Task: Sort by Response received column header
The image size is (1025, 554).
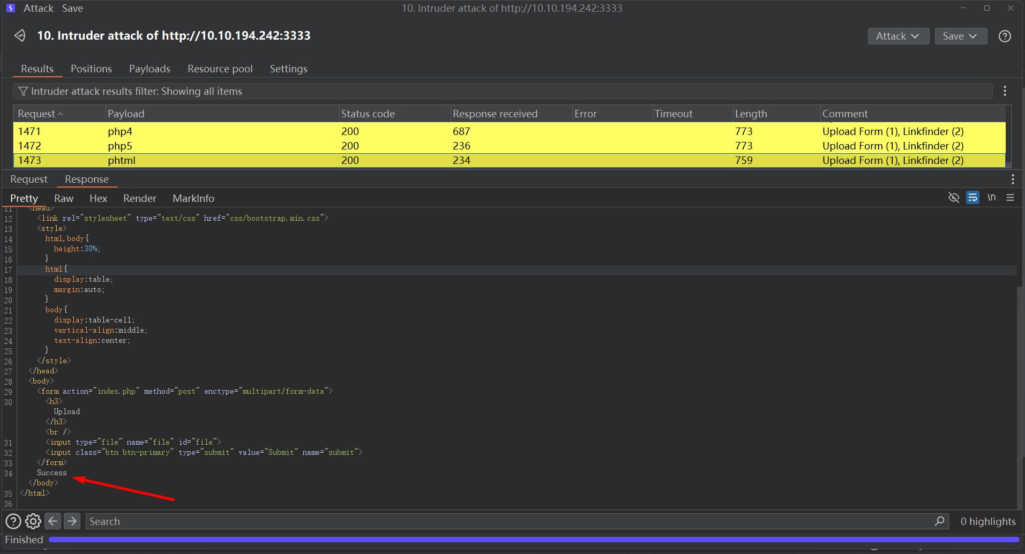Action: tap(511, 114)
